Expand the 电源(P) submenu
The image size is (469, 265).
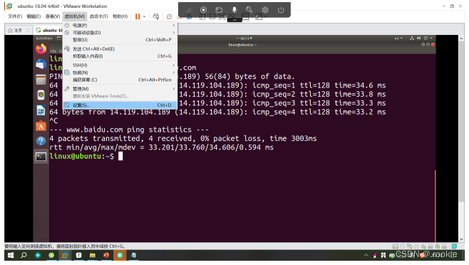point(120,26)
